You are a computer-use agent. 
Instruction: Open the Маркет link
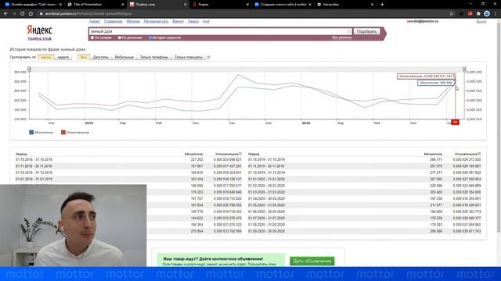click(178, 21)
